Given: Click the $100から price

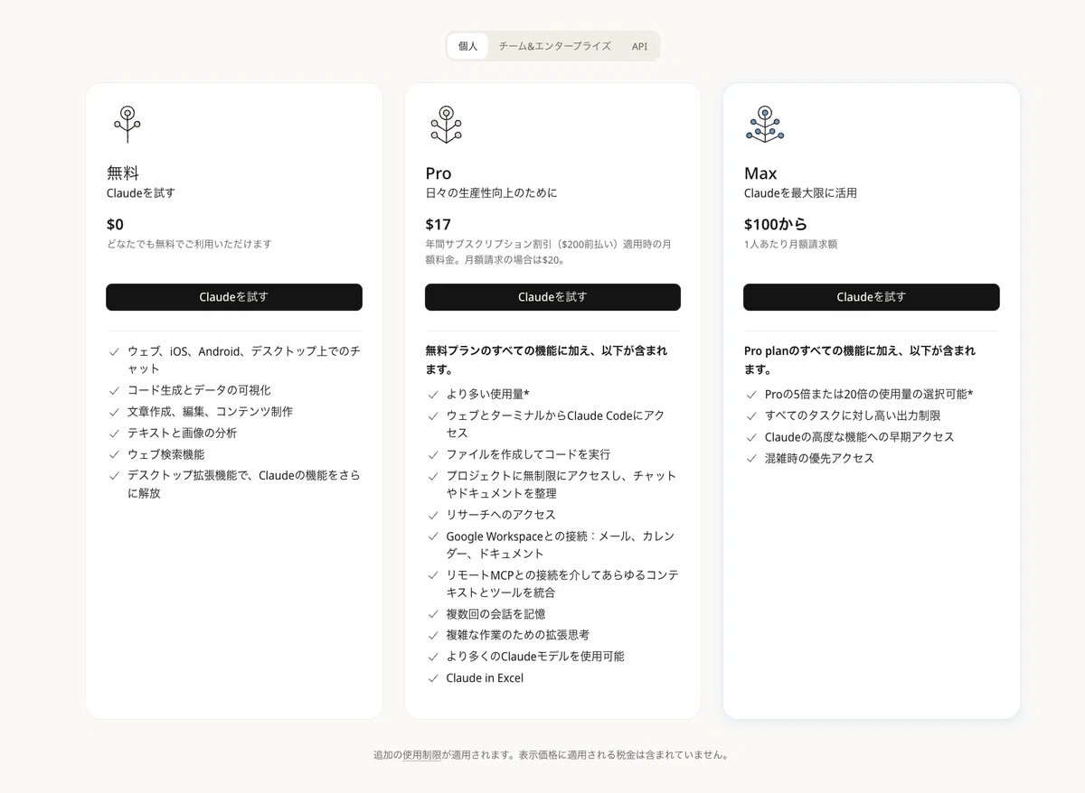Looking at the screenshot, I should pos(776,224).
